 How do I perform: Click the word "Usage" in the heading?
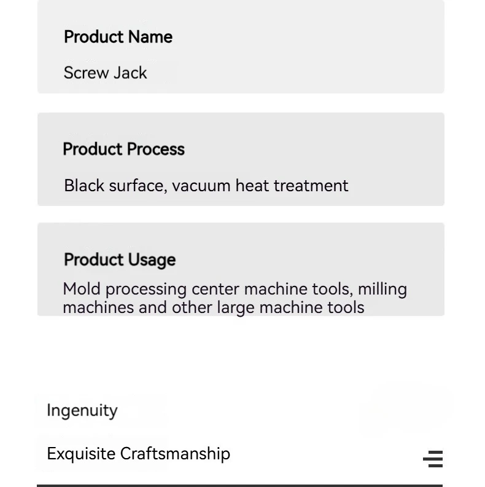pos(152,260)
